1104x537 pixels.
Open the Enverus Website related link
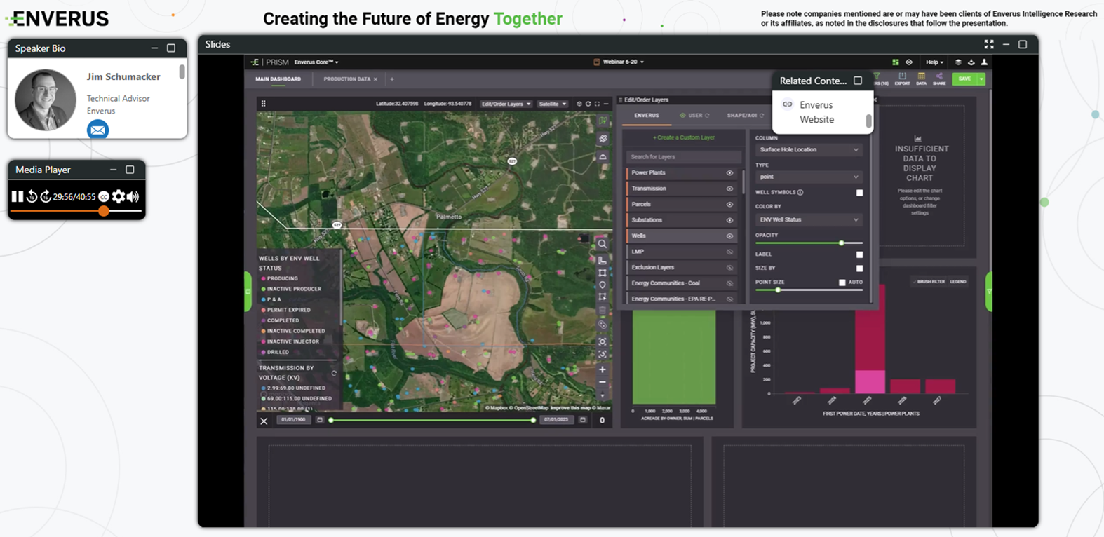pyautogui.click(x=816, y=112)
